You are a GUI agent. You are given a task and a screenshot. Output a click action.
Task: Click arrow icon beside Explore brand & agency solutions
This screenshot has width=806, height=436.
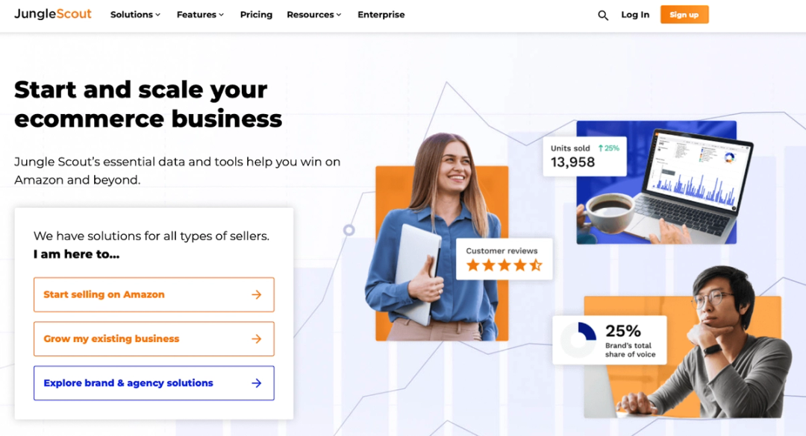click(x=257, y=383)
